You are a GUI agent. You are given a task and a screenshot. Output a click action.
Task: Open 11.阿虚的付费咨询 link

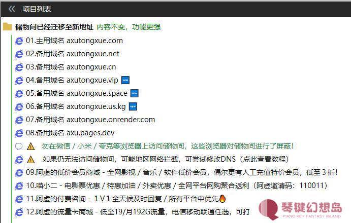click(122, 199)
